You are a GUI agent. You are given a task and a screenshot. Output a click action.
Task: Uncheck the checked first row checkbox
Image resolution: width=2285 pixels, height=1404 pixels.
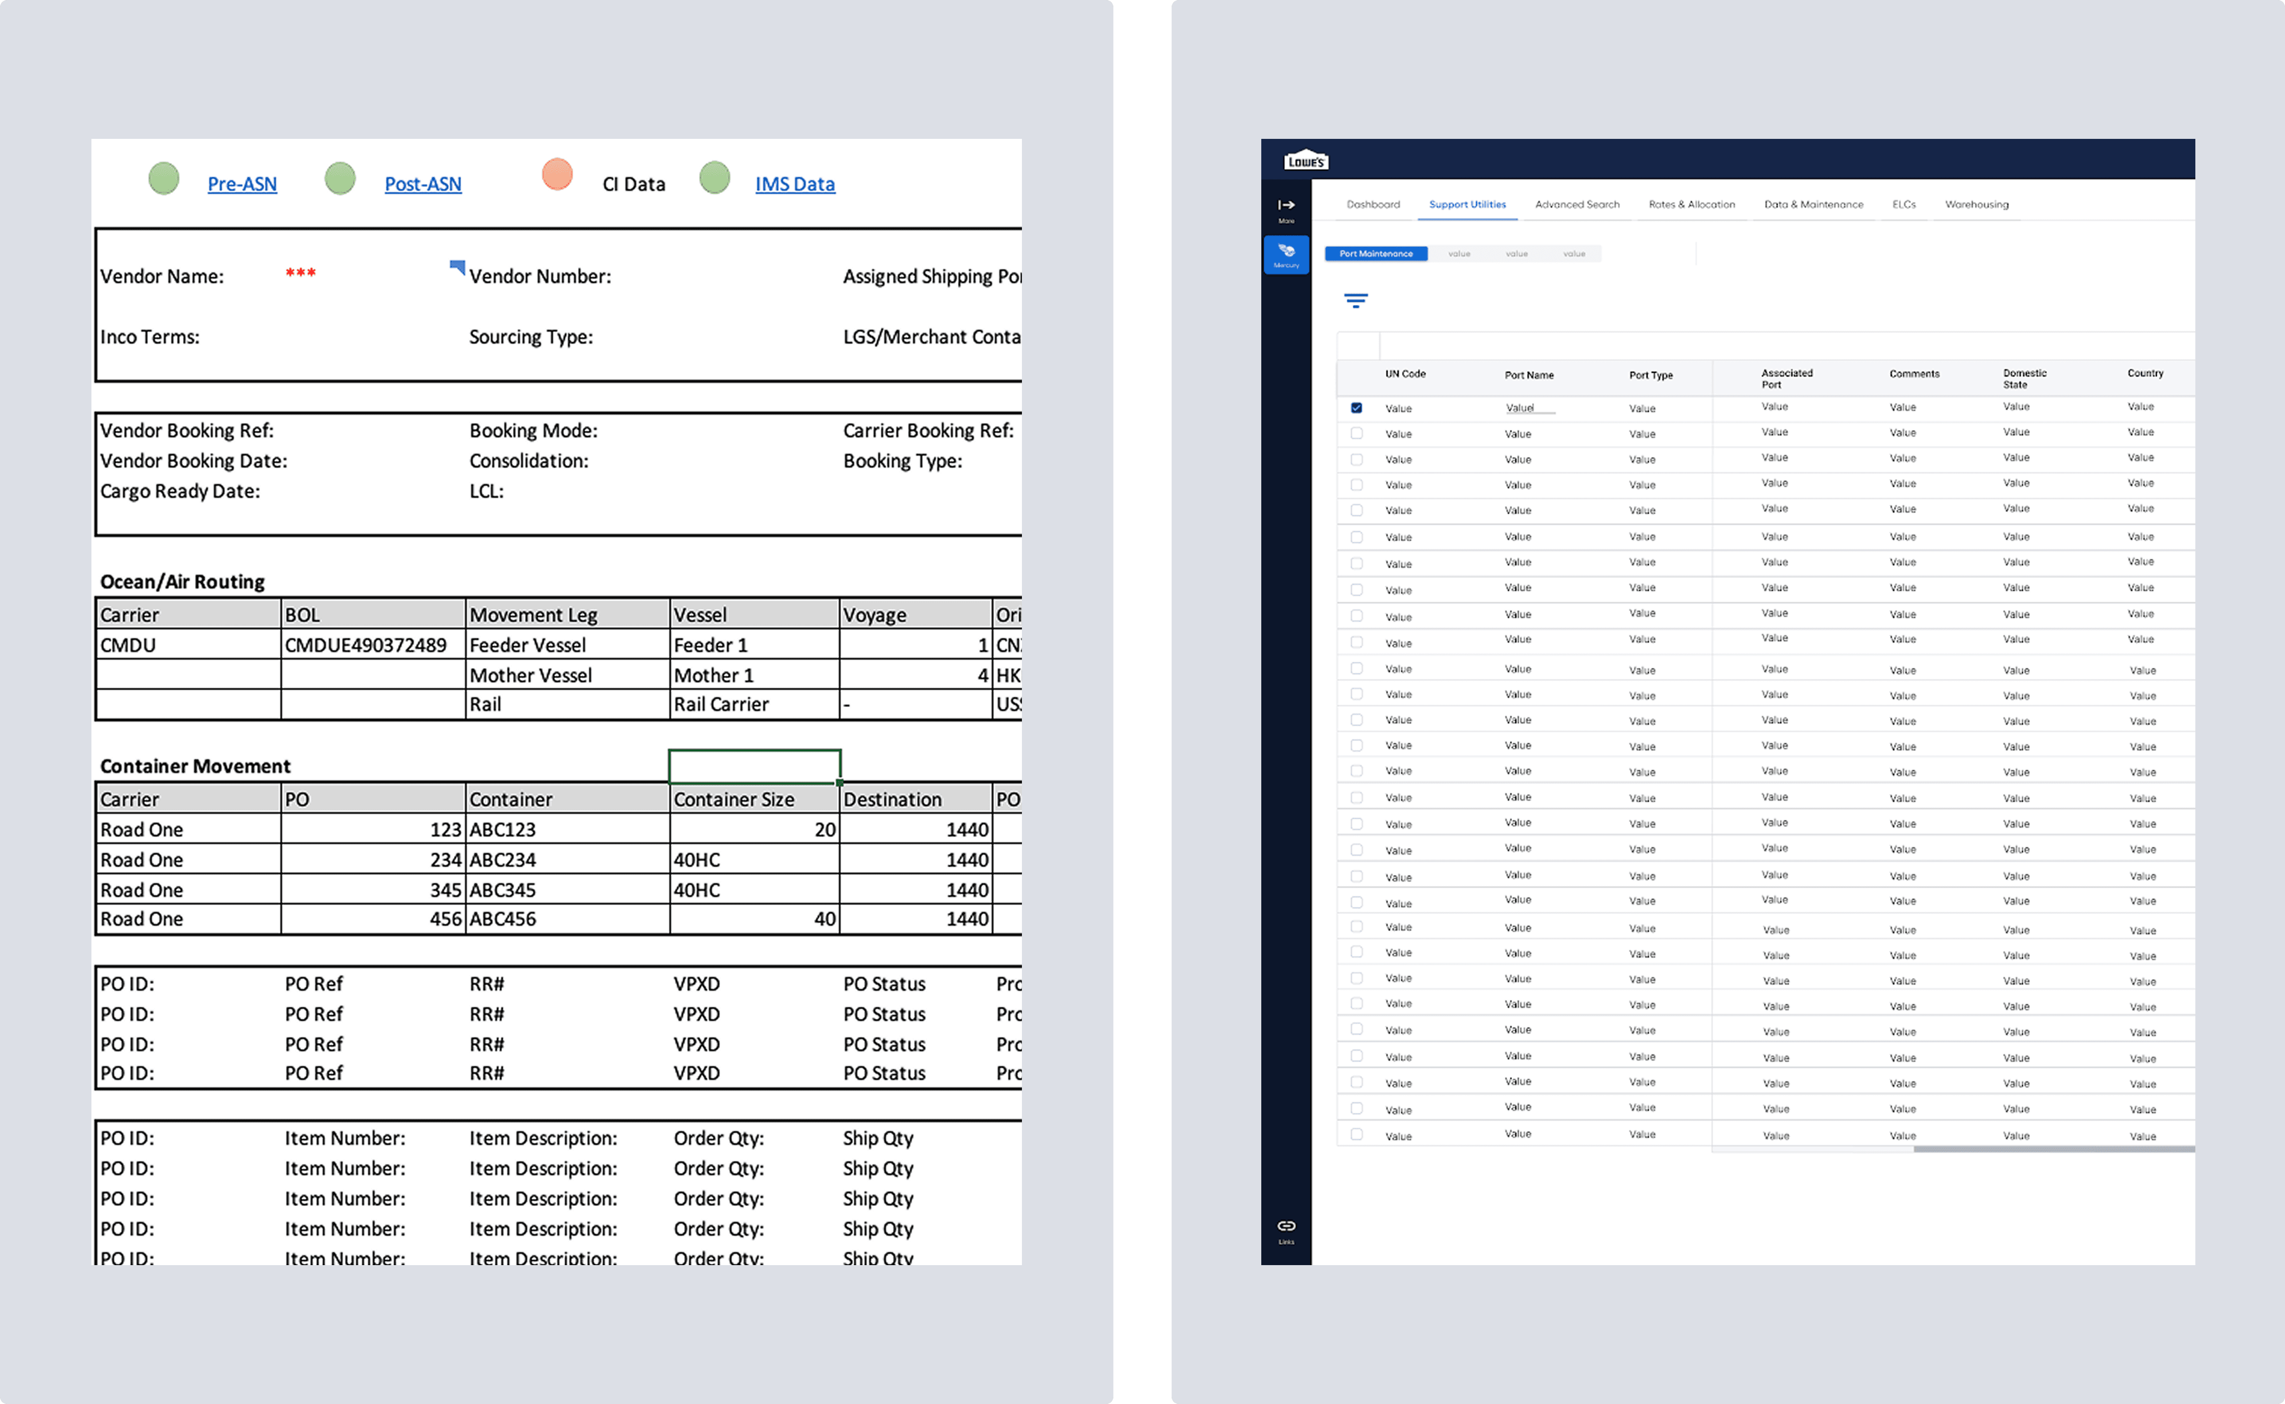pyautogui.click(x=1356, y=408)
